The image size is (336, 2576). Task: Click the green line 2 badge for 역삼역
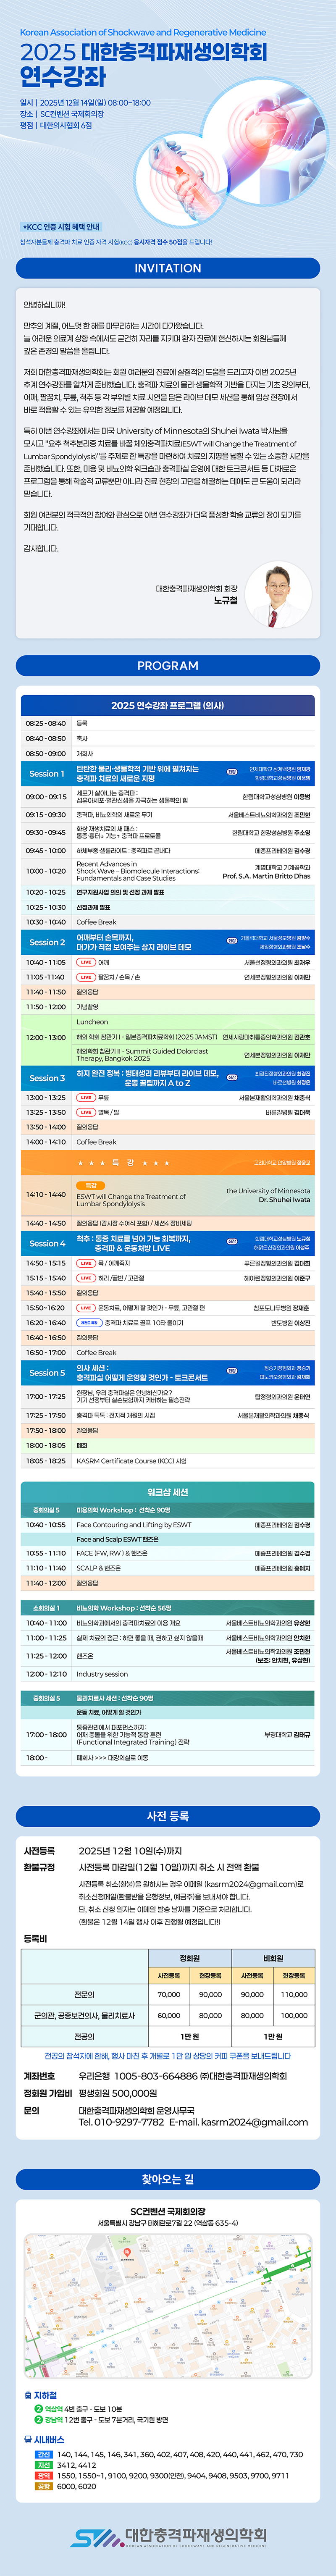point(38,2409)
